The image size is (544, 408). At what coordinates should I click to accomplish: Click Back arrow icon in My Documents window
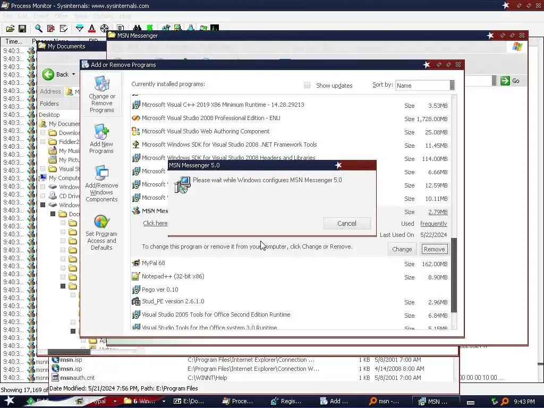tap(48, 74)
